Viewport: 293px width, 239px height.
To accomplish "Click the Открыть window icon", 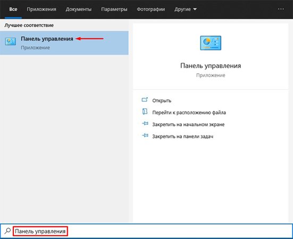I will pyautogui.click(x=145, y=100).
